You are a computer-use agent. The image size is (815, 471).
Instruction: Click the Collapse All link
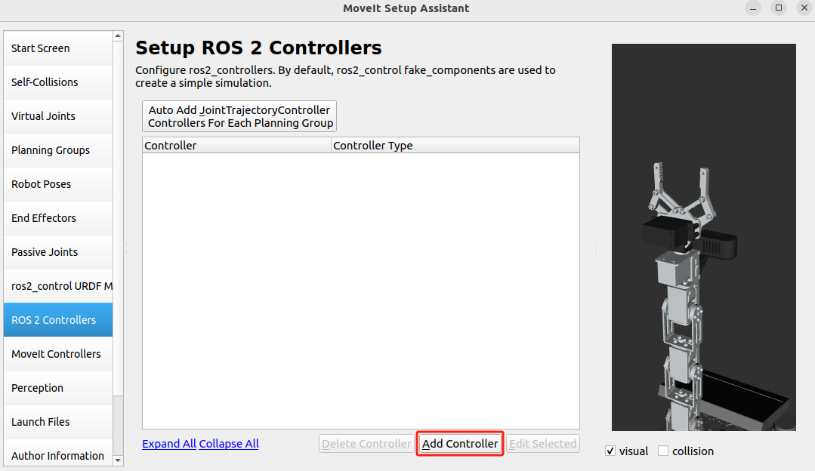[229, 444]
